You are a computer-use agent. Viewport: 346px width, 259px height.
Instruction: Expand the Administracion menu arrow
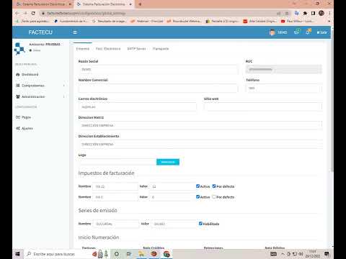coord(64,96)
